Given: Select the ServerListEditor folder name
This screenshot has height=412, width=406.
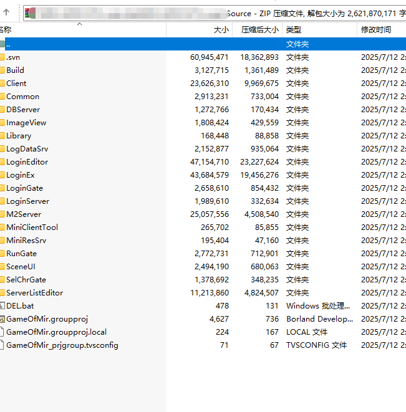Looking at the screenshot, I should pos(35,293).
